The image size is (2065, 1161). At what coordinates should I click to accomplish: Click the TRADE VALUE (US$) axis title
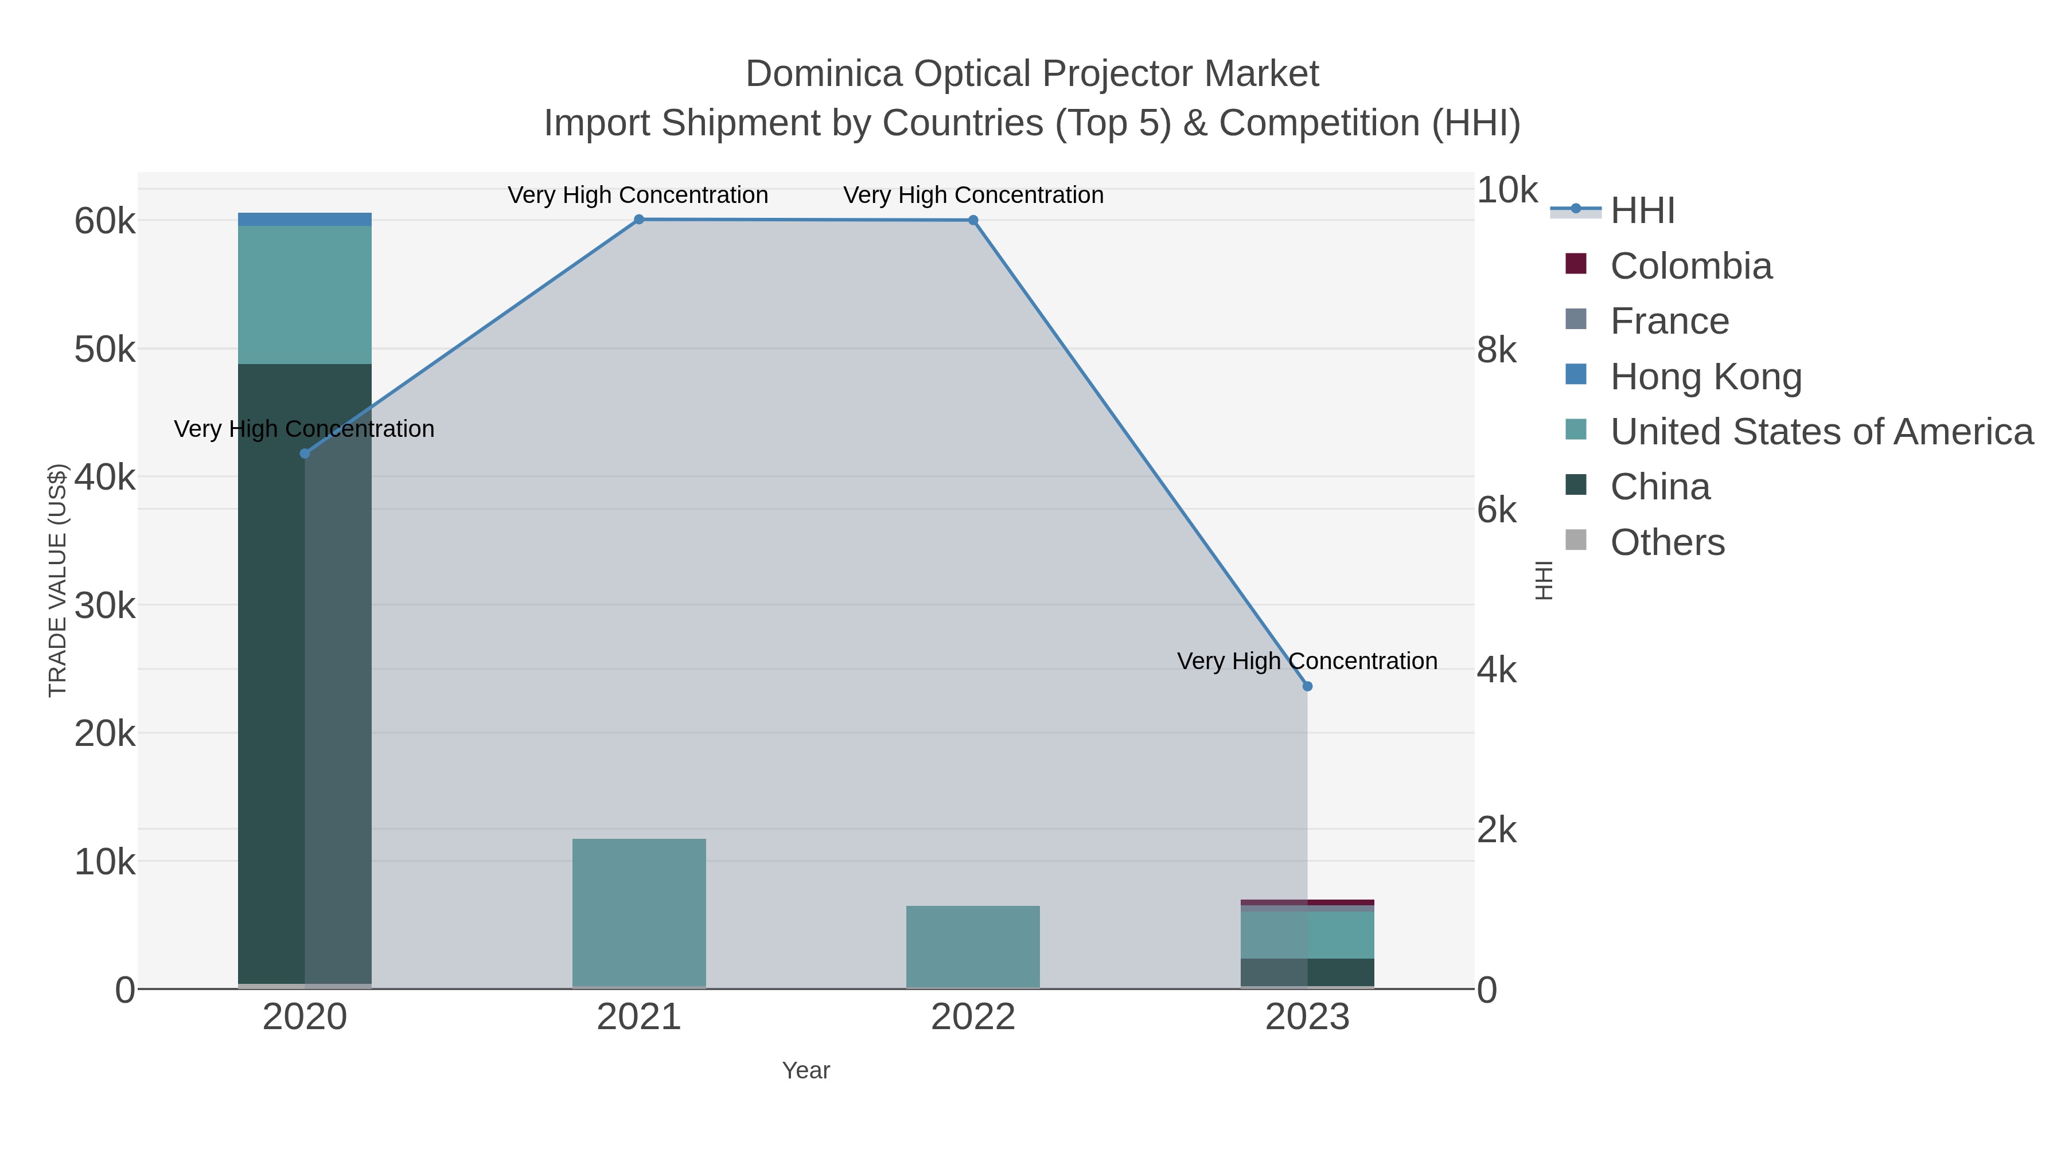click(x=58, y=580)
